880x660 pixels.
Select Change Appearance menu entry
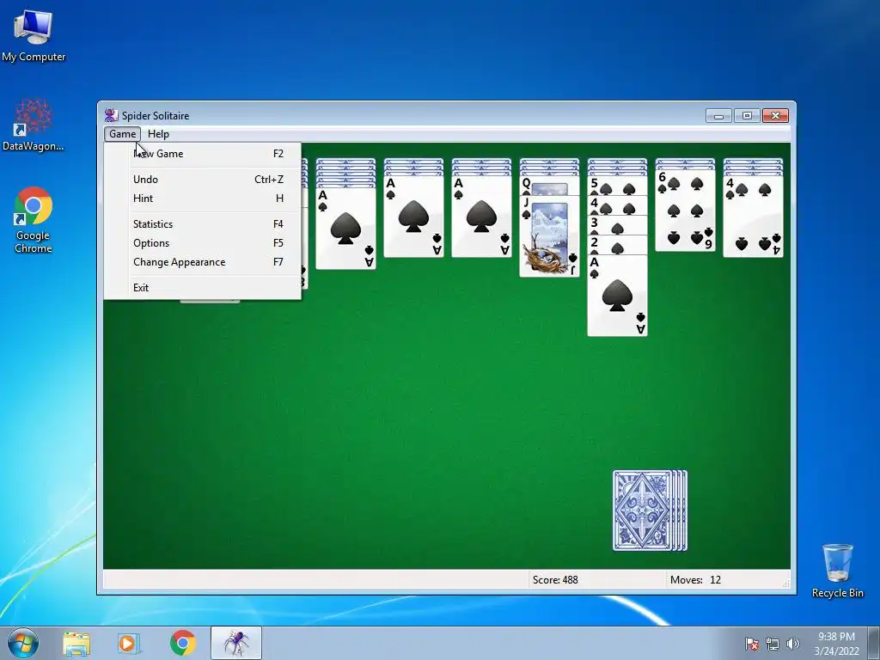203,263
